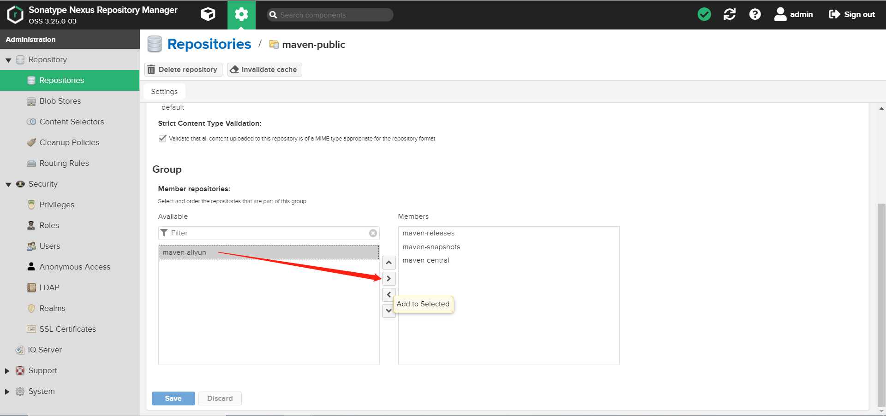Click the Discard button
This screenshot has height=416, width=886.
click(220, 398)
